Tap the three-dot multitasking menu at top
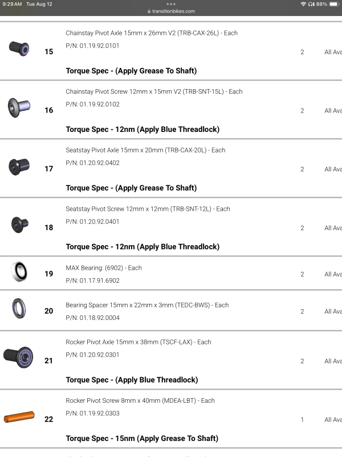 point(171,4)
